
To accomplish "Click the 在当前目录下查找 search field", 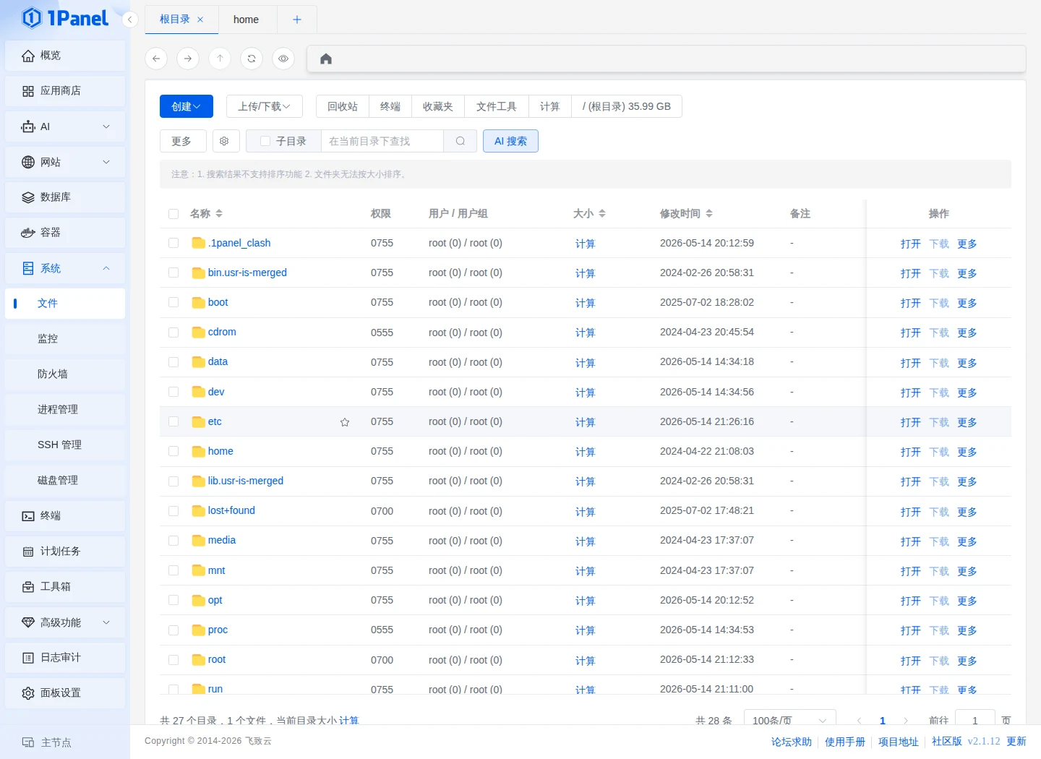I will (382, 141).
